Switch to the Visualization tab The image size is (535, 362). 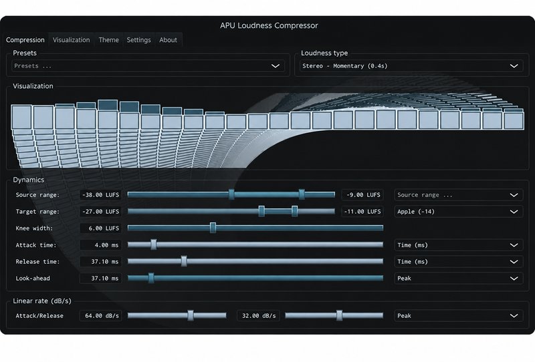point(71,40)
